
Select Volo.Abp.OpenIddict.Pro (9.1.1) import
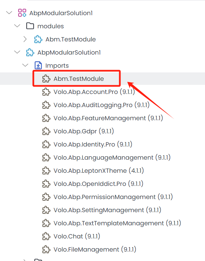pos(98,184)
